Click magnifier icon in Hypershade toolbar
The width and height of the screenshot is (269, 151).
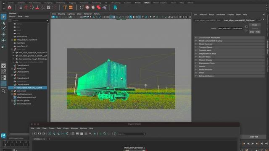coord(90,134)
